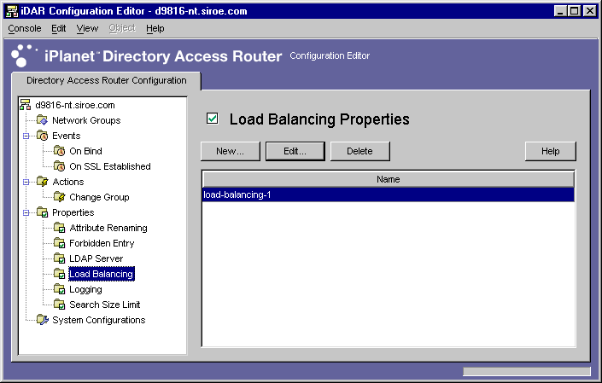
Task: Collapse the Actions tree node
Action: click(x=26, y=182)
